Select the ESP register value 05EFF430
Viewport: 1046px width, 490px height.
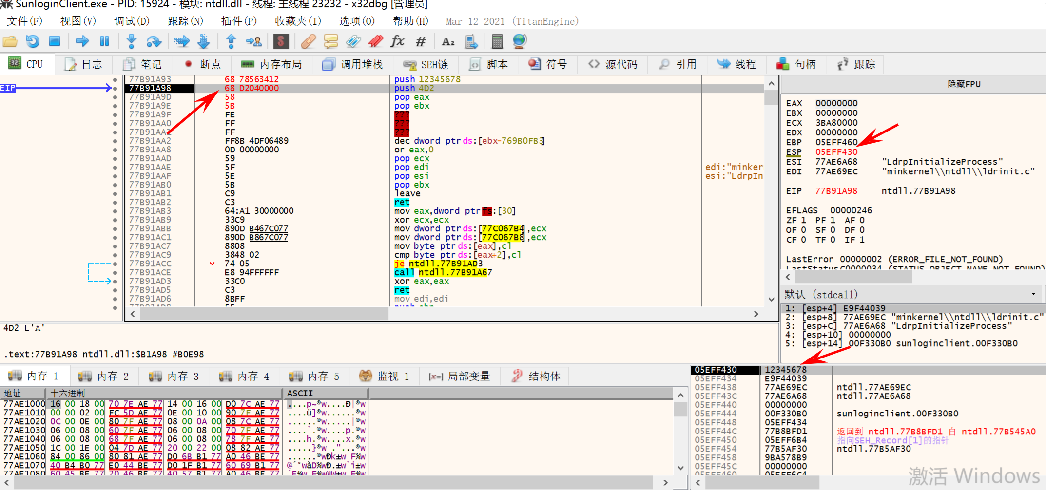[x=836, y=152]
